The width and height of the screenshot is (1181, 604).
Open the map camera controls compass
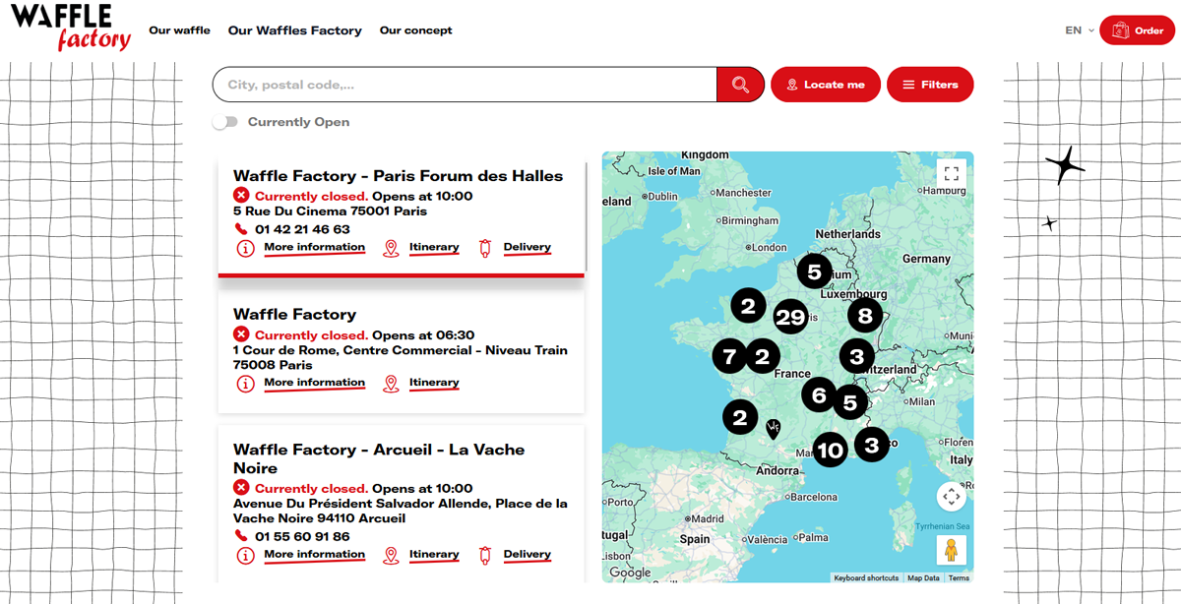click(951, 497)
